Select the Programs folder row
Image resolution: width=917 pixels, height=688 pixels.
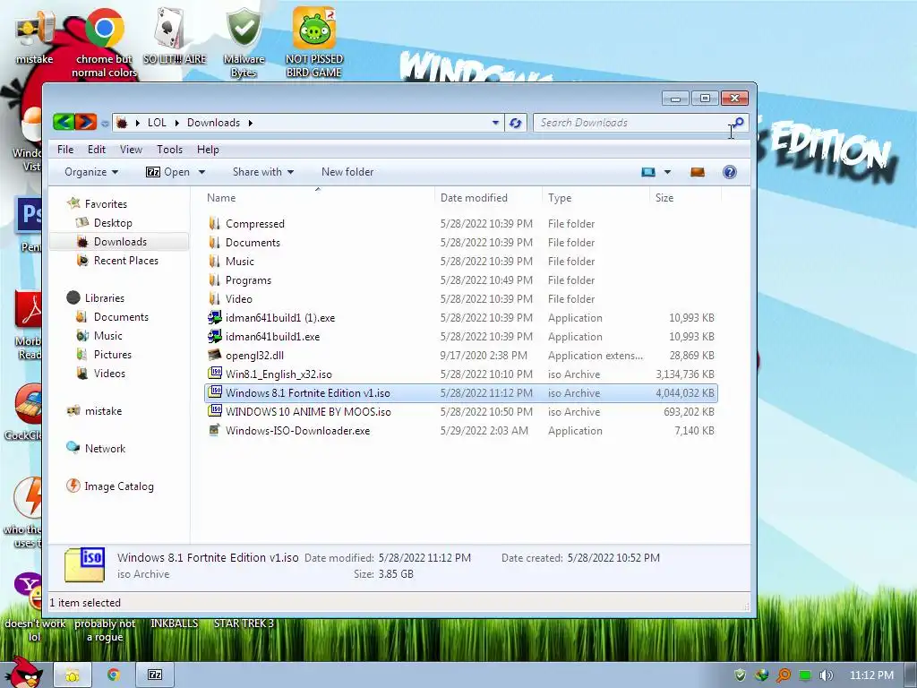tap(461, 280)
